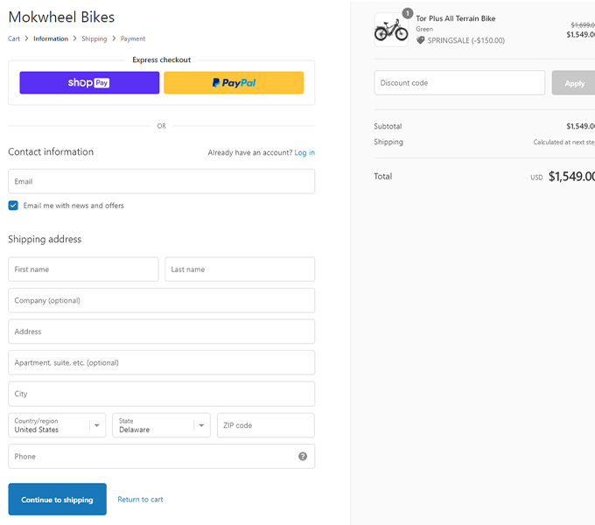Click the Log in link
This screenshot has height=525, width=595.
[x=304, y=152]
